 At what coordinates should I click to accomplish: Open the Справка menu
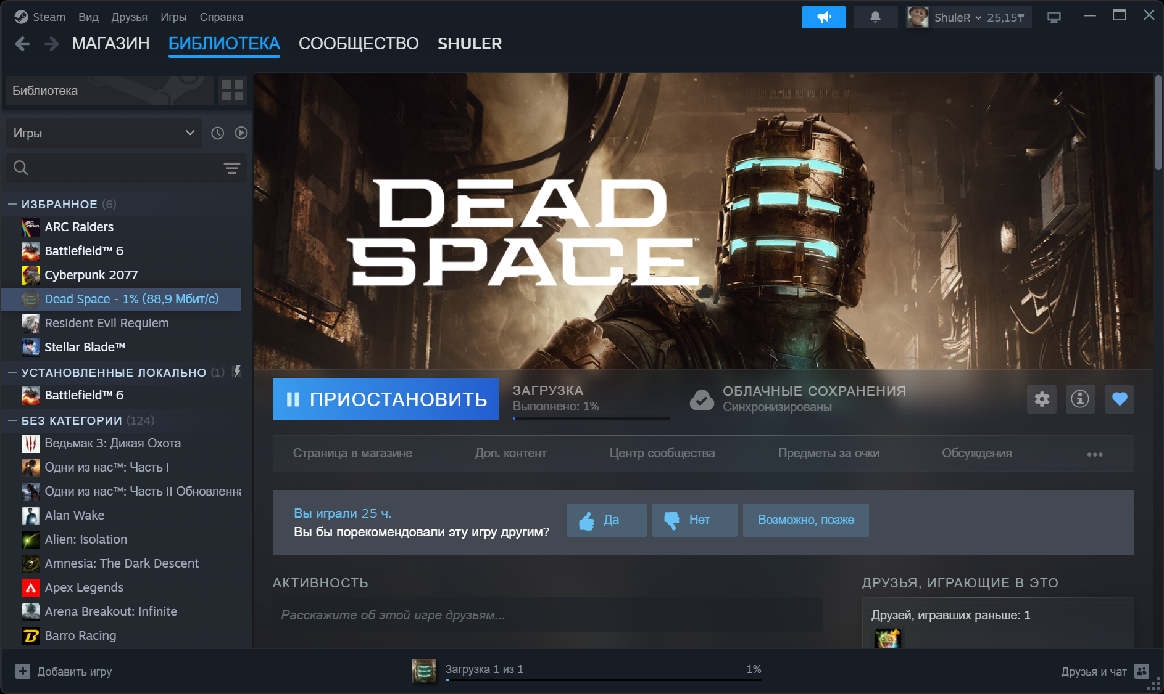[221, 17]
